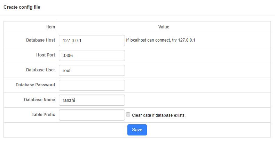Click the 'Database Password' label
The width and height of the screenshot is (275, 141).
tap(35, 85)
